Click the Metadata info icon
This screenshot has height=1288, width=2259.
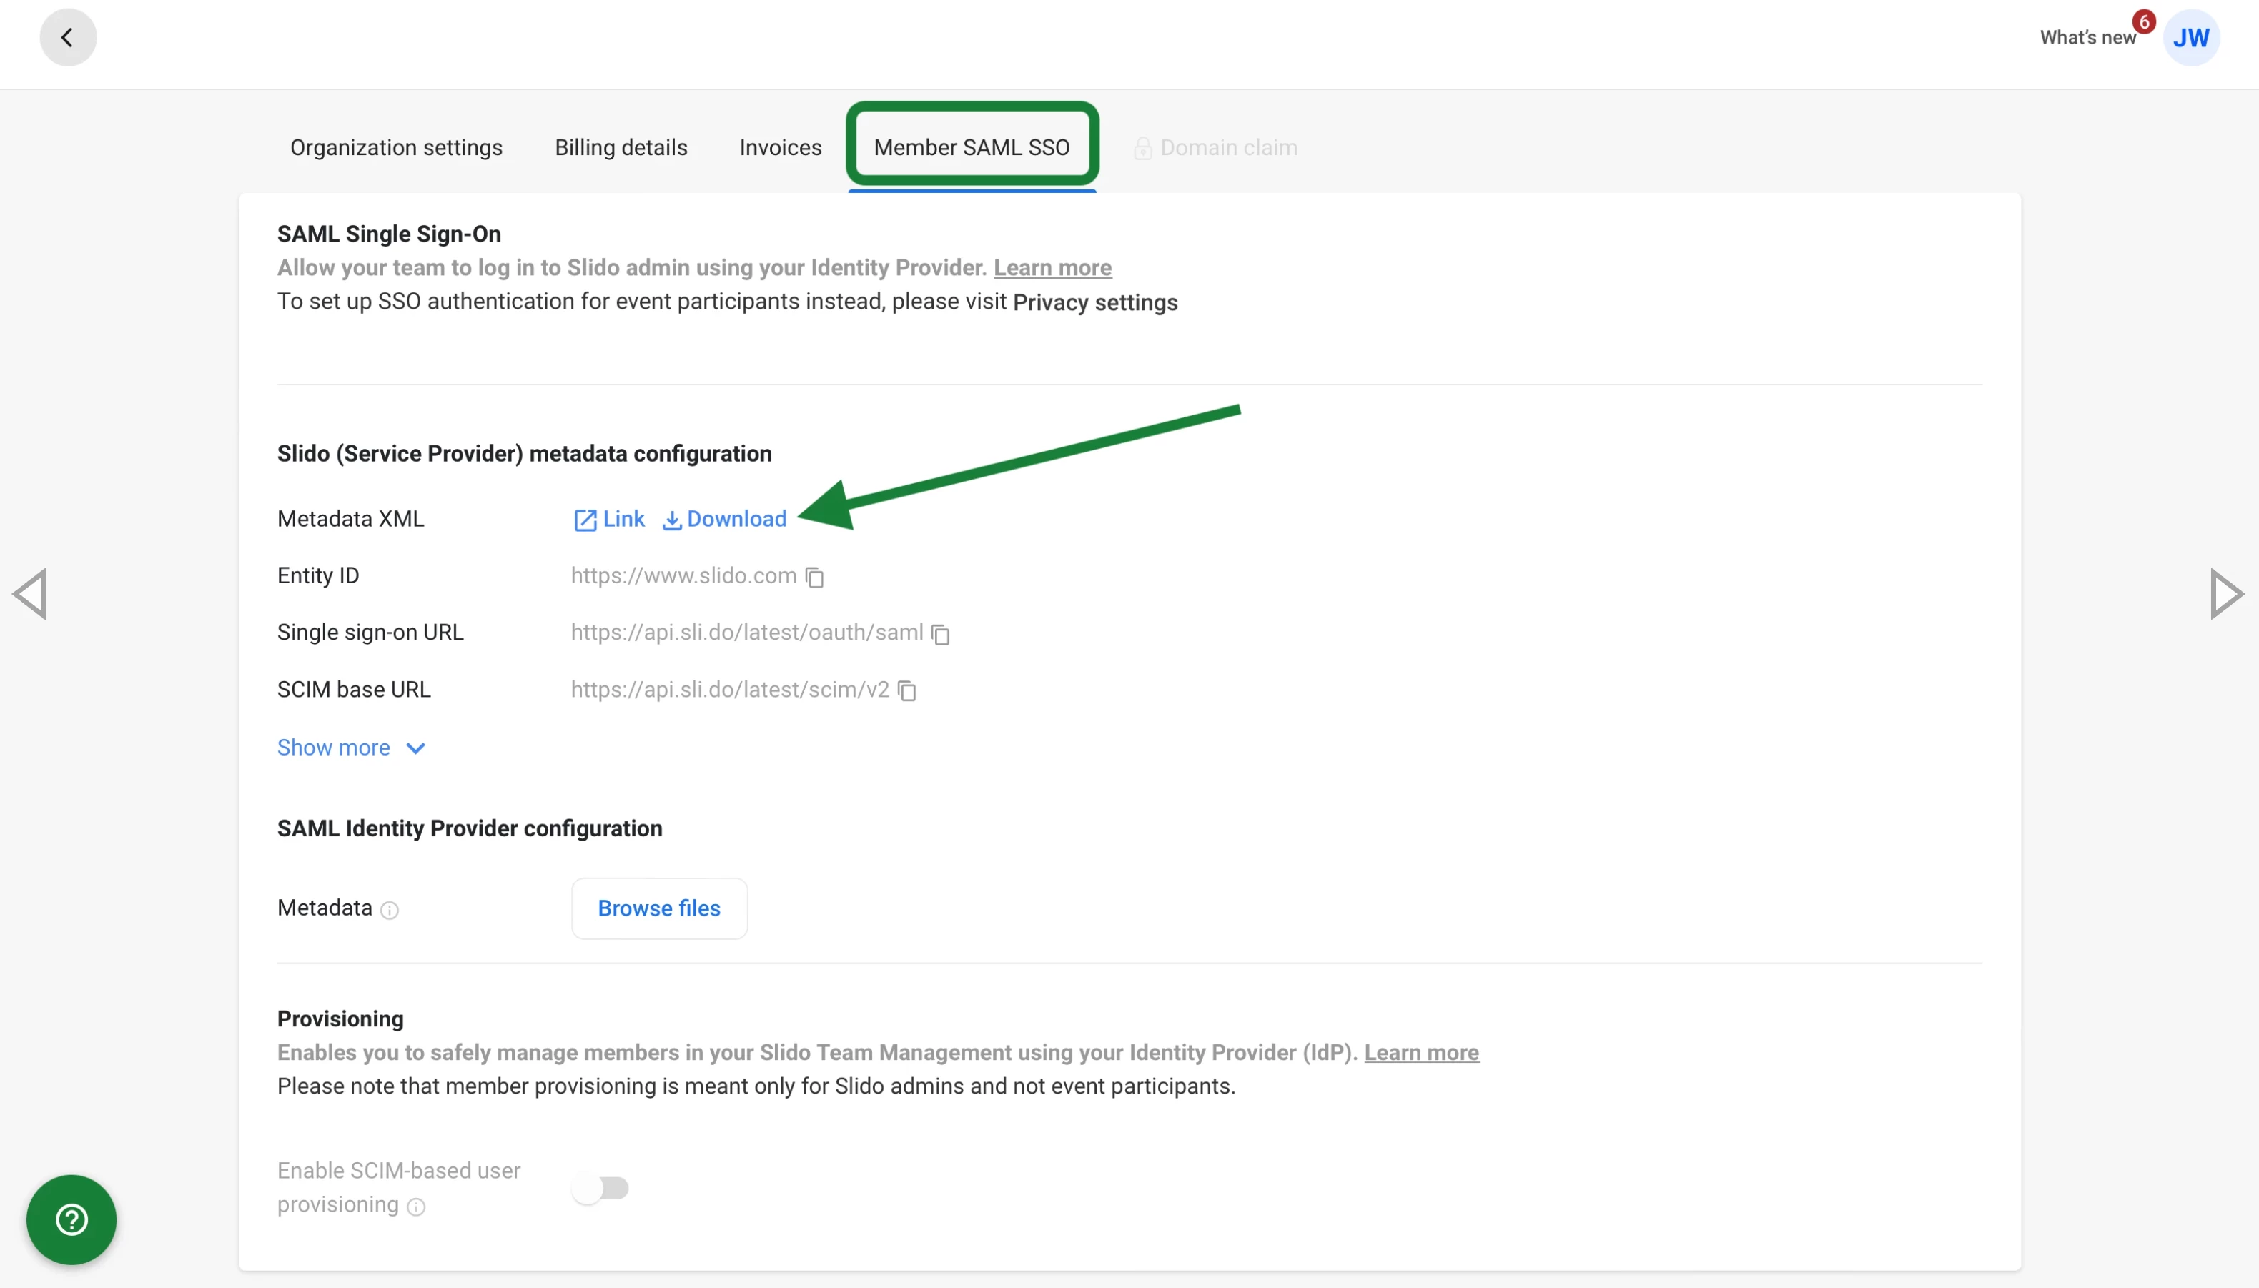[389, 911]
